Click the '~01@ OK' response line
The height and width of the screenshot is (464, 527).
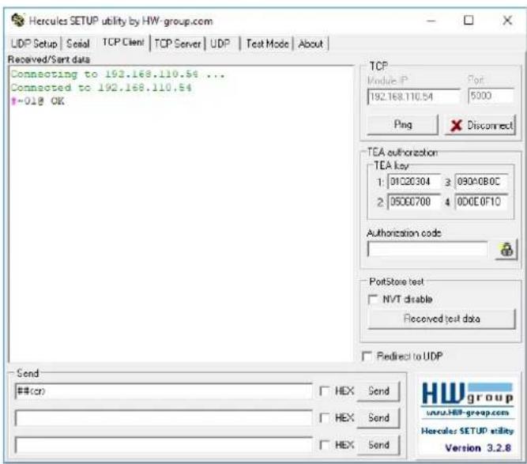38,101
